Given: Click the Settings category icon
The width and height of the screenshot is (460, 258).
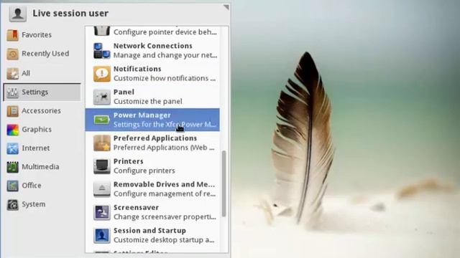Looking at the screenshot, I should tap(13, 92).
